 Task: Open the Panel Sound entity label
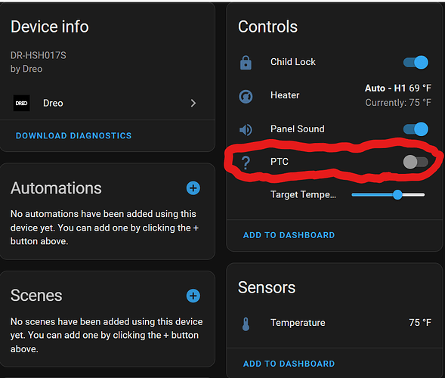298,129
